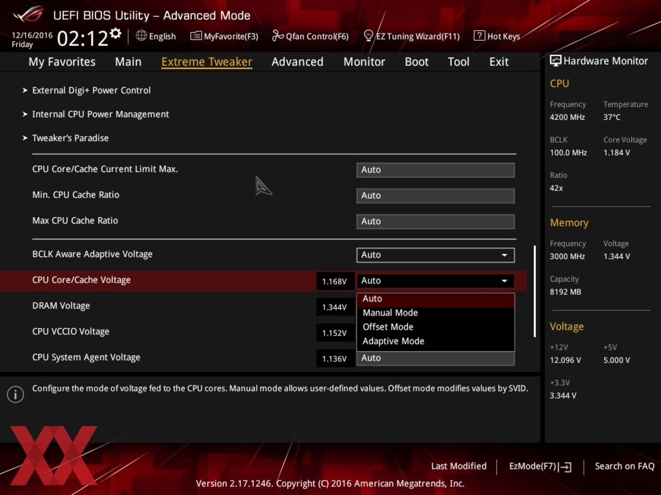661x495 pixels.
Task: Select the DRAM Voltage row label
Action: click(61, 306)
